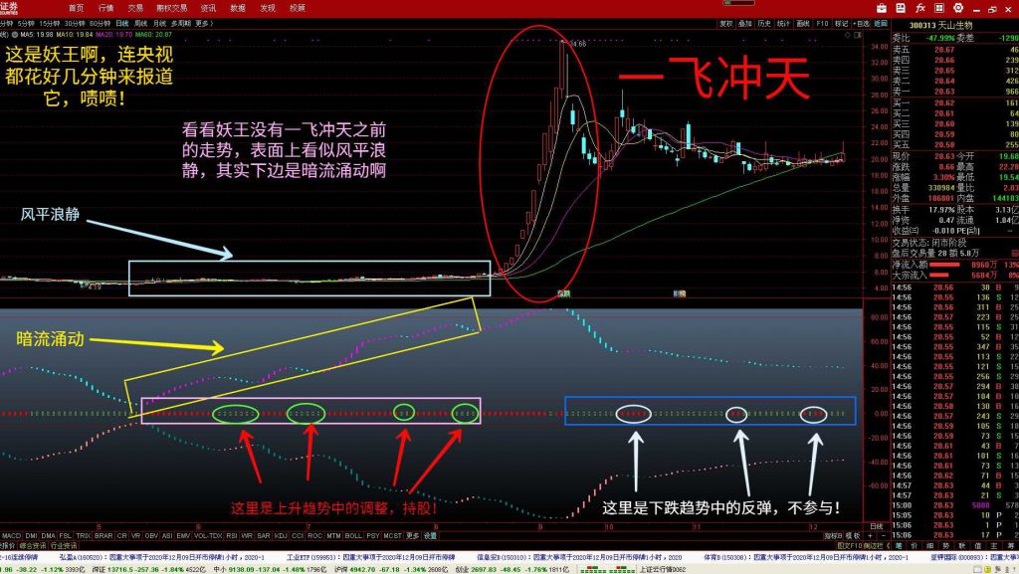The height and width of the screenshot is (574, 1019).
Task: Open the 行情 menu
Action: [105, 7]
